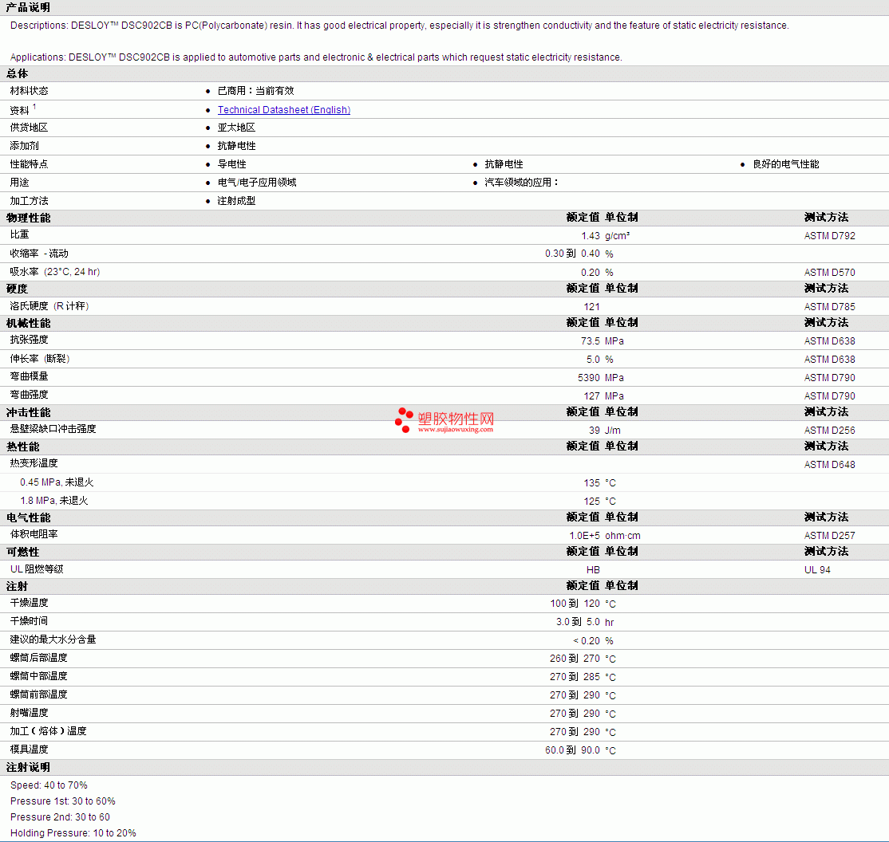Click the ASTM D792 test method
The height and width of the screenshot is (842, 889).
[x=829, y=236]
